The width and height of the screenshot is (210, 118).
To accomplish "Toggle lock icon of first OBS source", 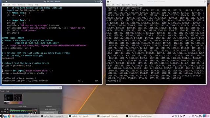I will click(x=8, y=109).
